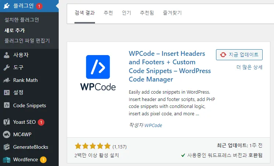This screenshot has height=166, width=274.
Task: Open the WPCode plugin title link
Action: (x=170, y=66)
